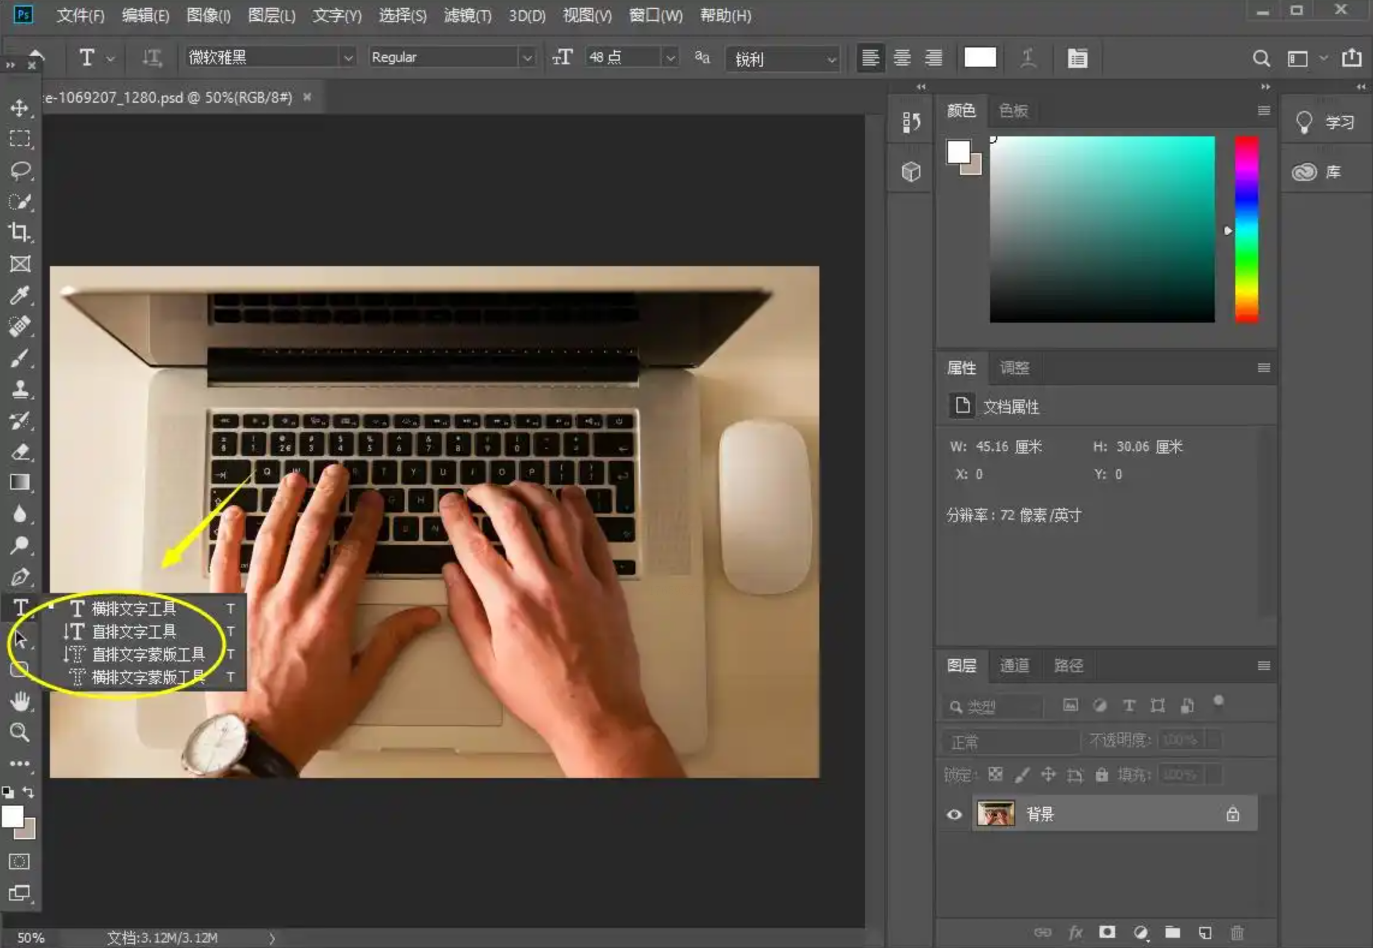Open the 48 点 font size dropdown
Image resolution: width=1373 pixels, height=948 pixels.
pyautogui.click(x=670, y=58)
